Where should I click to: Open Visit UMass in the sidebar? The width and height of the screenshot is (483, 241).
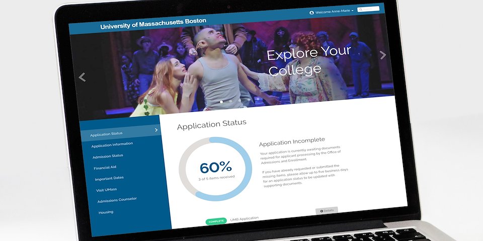click(x=106, y=190)
